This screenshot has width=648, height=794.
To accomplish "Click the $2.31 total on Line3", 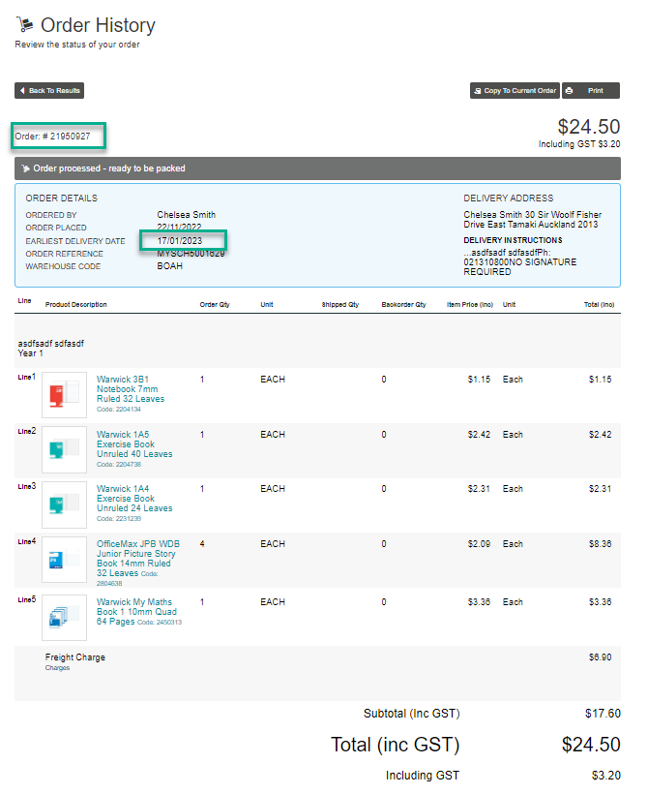I will (x=600, y=489).
